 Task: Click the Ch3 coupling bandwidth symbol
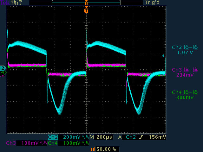[x=43, y=143]
